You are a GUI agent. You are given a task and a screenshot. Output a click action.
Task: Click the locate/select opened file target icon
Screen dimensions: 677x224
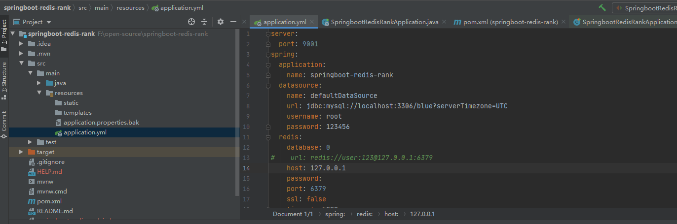click(x=191, y=22)
